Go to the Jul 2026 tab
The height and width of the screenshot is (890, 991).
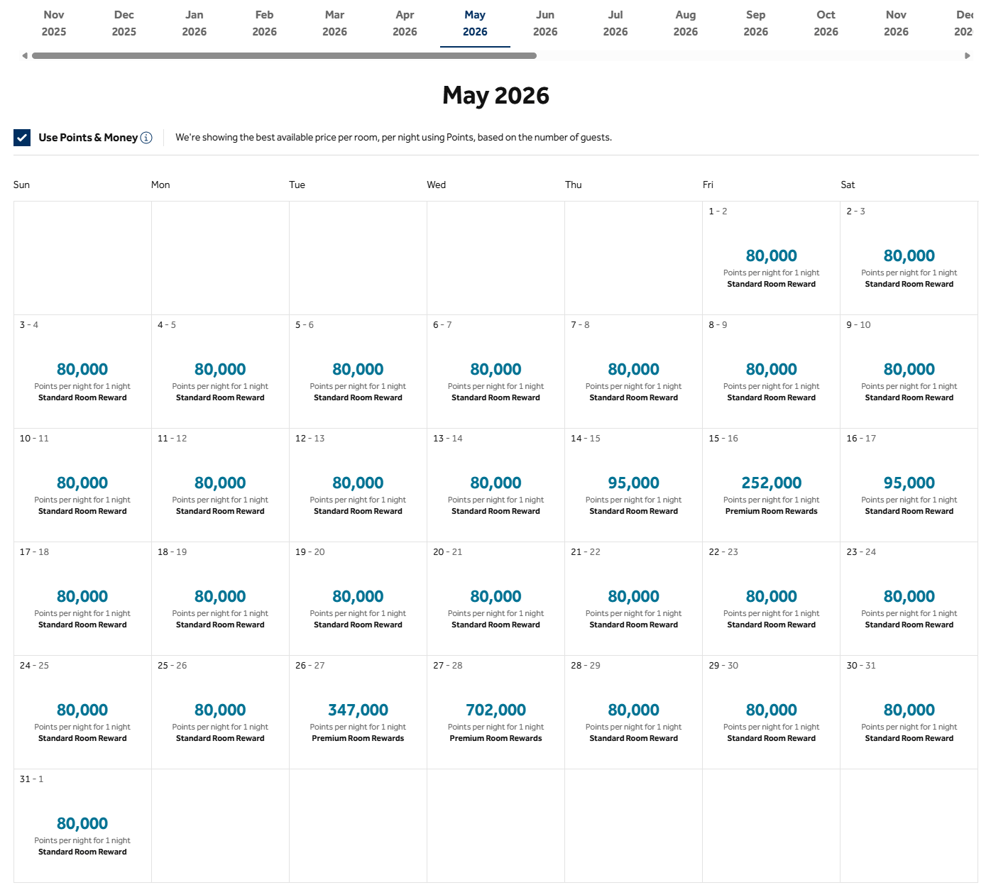[x=615, y=23]
